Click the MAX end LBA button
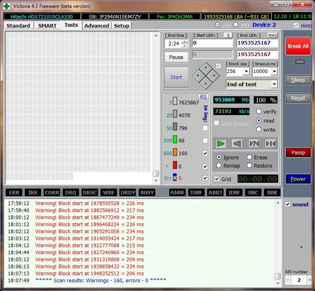315x291 pixels. coord(273,35)
